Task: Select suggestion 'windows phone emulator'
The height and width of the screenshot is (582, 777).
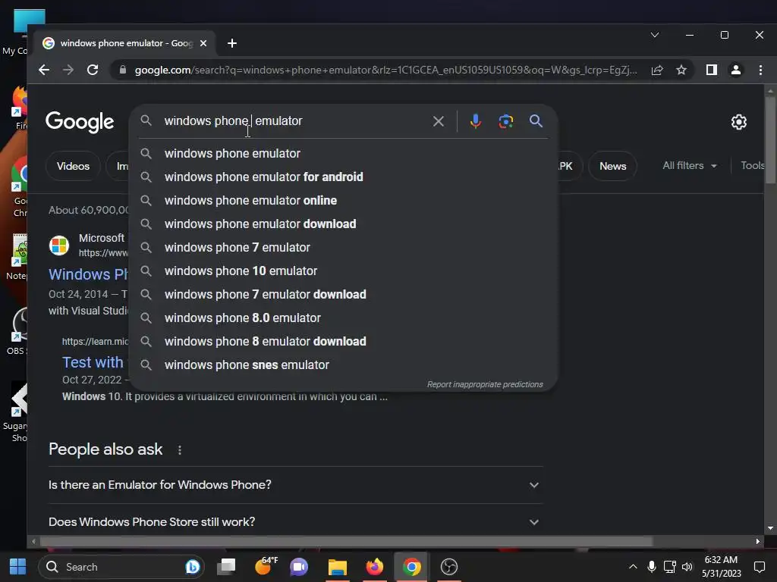Action: click(343, 153)
